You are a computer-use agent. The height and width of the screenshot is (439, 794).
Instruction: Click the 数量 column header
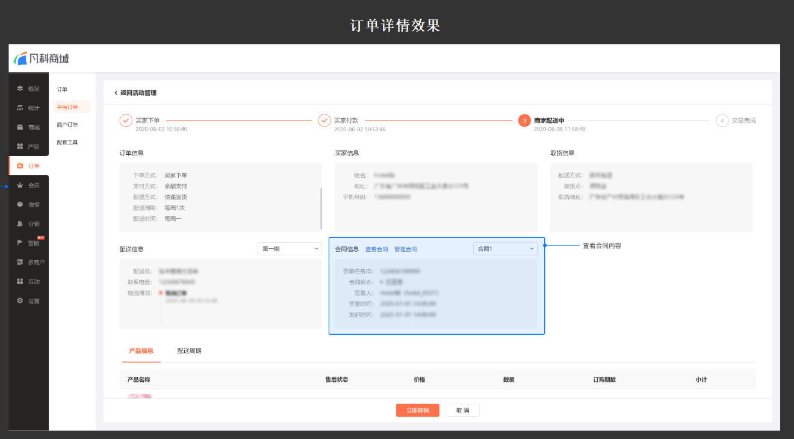coord(509,379)
